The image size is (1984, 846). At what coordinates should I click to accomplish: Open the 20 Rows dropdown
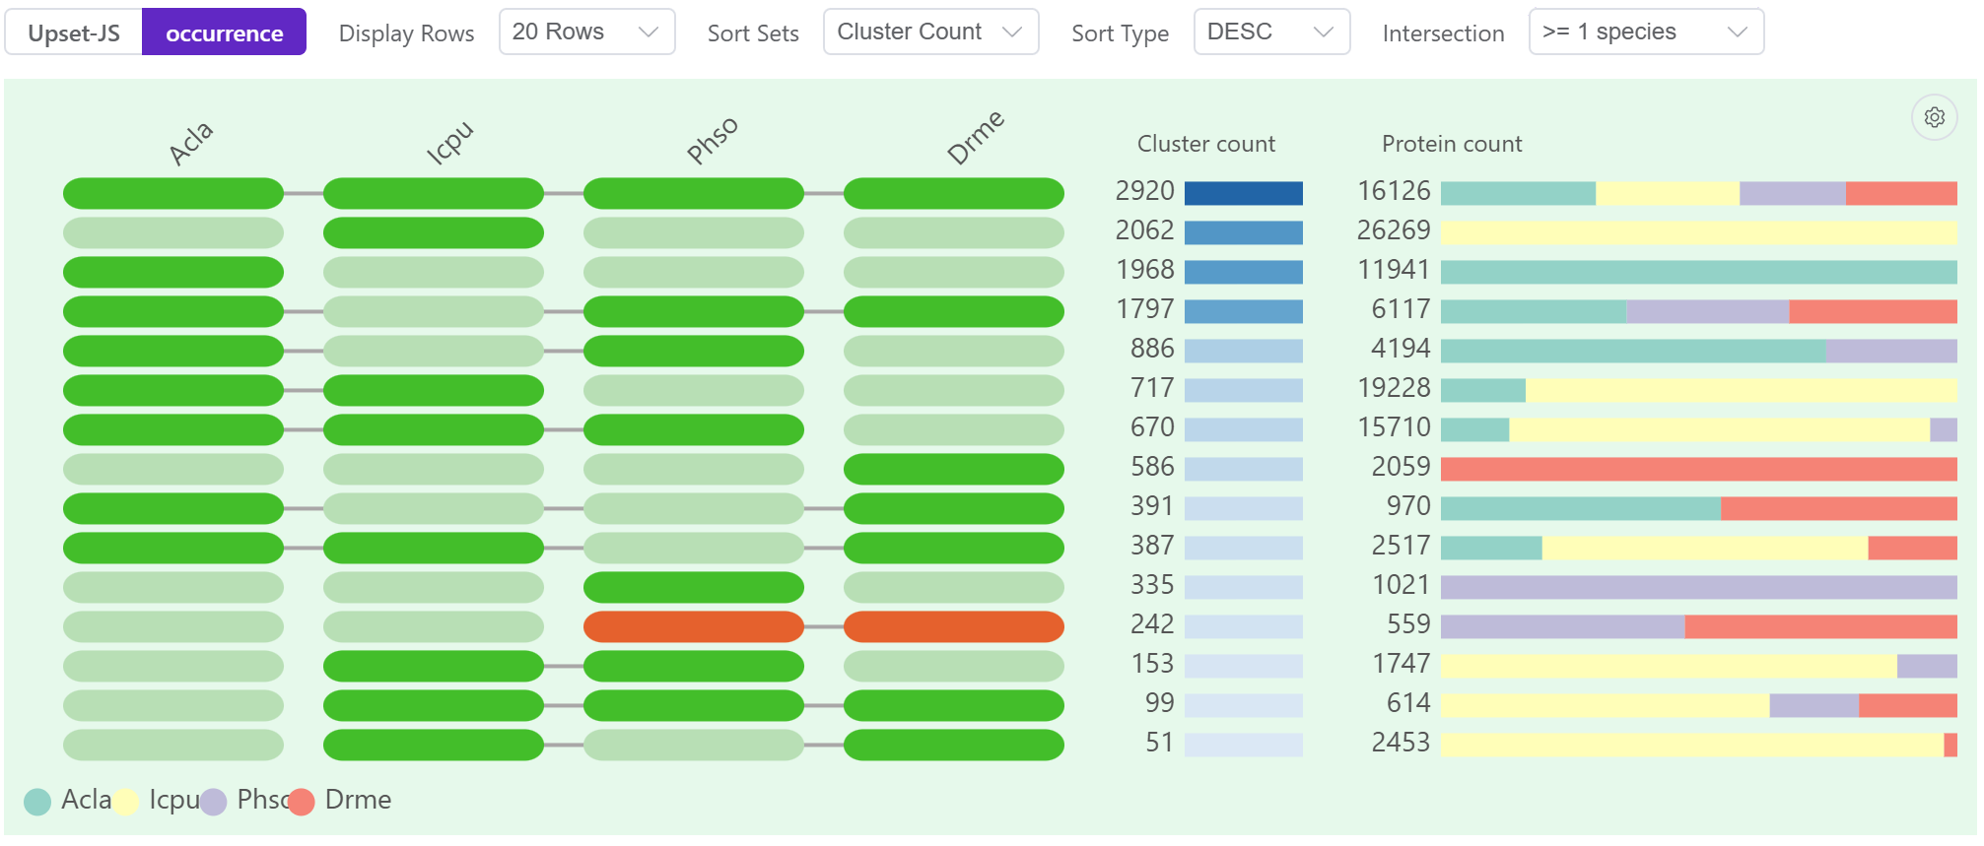click(x=585, y=33)
